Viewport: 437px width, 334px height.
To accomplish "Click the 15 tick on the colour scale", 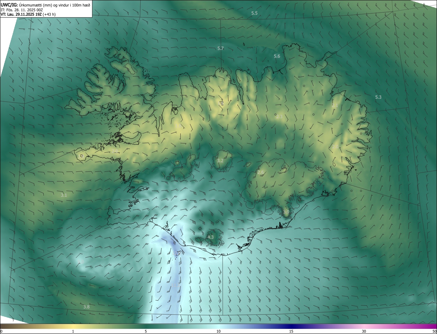I will coord(291,331).
